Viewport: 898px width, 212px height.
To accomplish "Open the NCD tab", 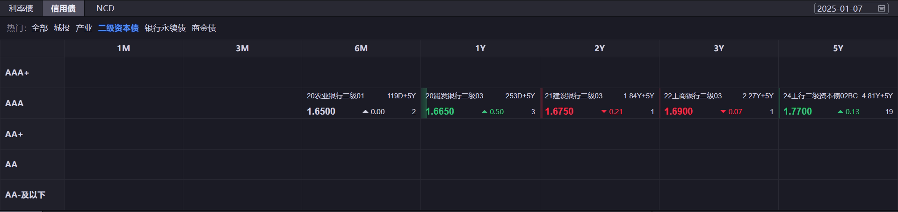I will point(105,8).
